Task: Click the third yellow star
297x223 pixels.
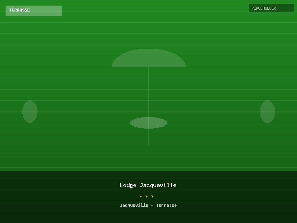Action: (x=153, y=197)
